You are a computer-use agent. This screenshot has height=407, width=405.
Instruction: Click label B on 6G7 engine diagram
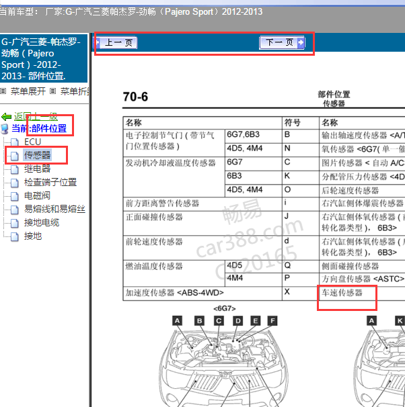[x=199, y=321]
